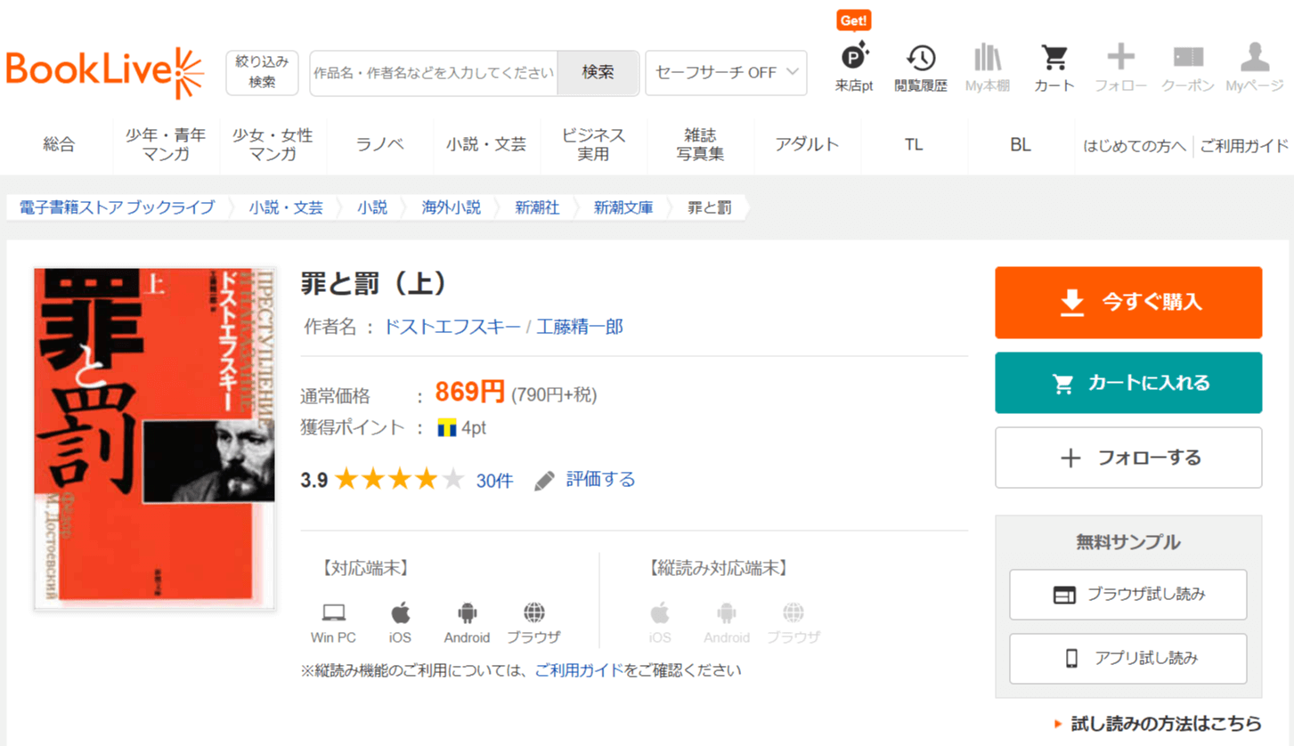1294x746 pixels.
Task: Select the 小説・文芸 category tab
Action: point(486,145)
